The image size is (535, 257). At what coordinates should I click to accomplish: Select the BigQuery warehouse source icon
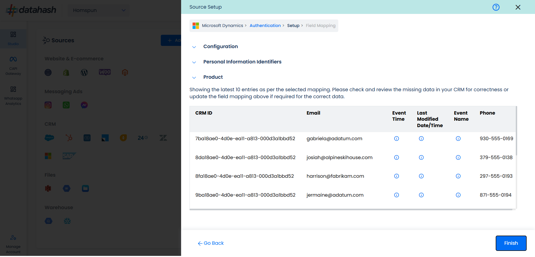click(48, 221)
